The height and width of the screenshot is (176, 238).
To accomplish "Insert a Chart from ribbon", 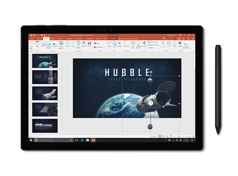I will point(89,44).
